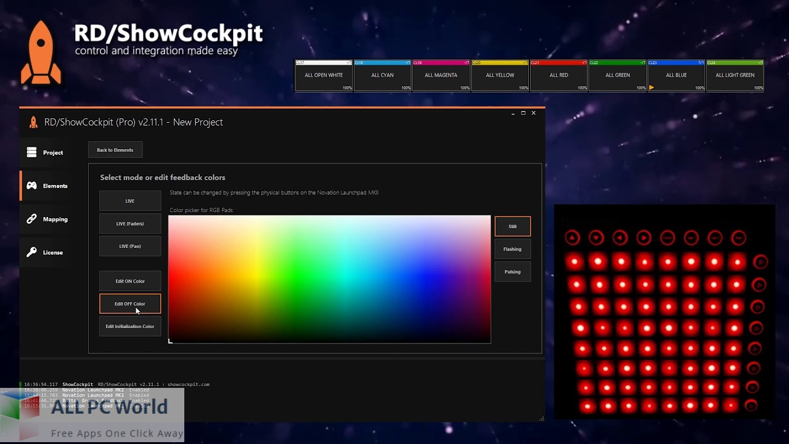Click the "RD/ShowCockpit (Pro) v2.11.1 - New Project" title
Image resolution: width=789 pixels, height=444 pixels.
click(x=134, y=122)
